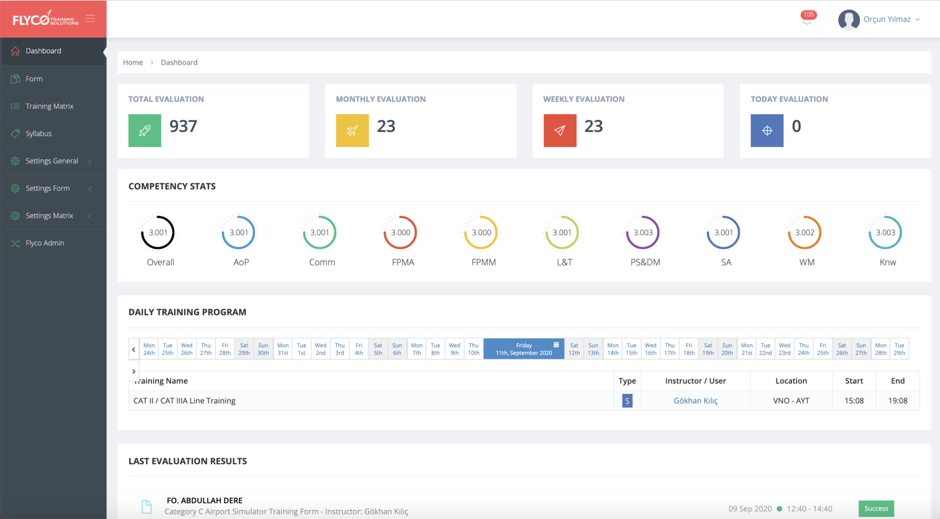
Task: Click the Gökhan Kılıç instructor link
Action: pyautogui.click(x=695, y=401)
